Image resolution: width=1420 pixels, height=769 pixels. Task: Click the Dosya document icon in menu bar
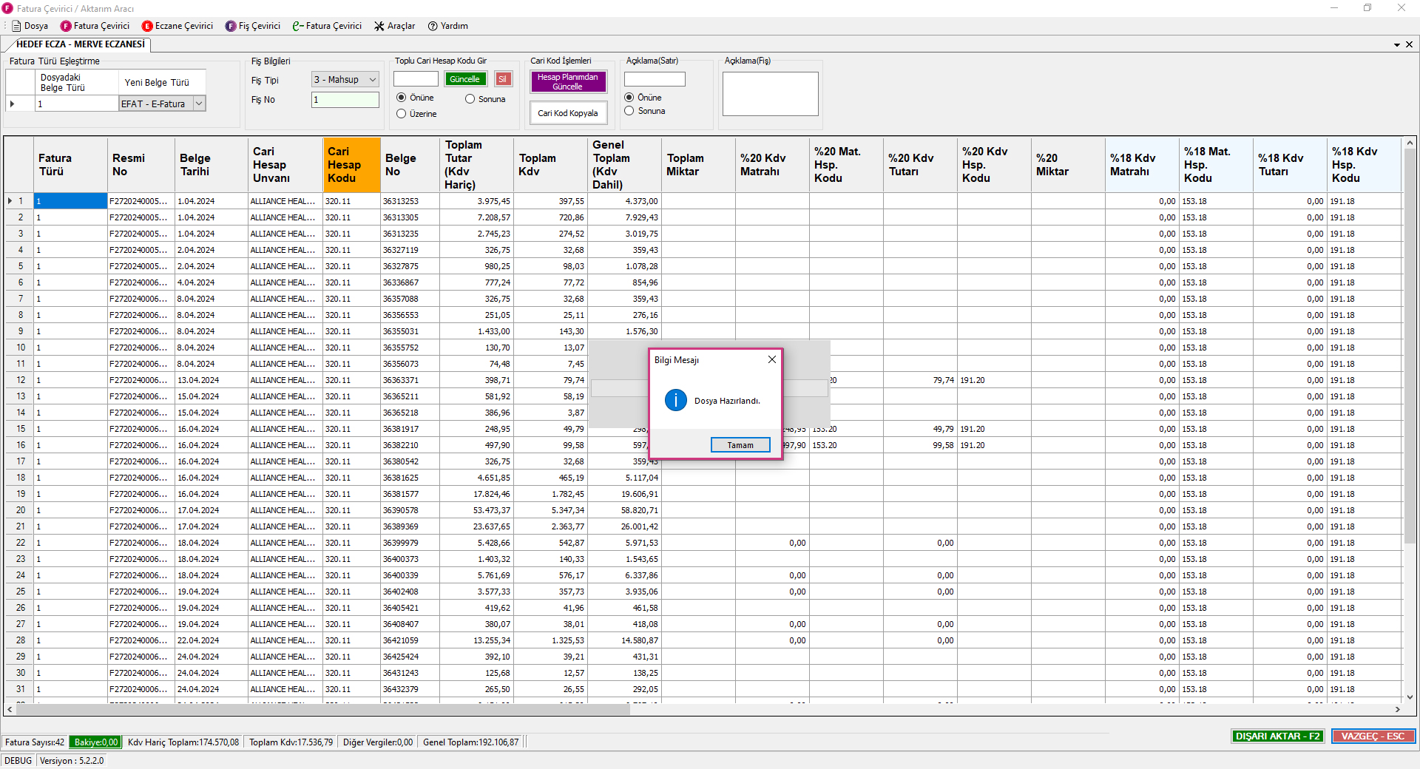(16, 26)
